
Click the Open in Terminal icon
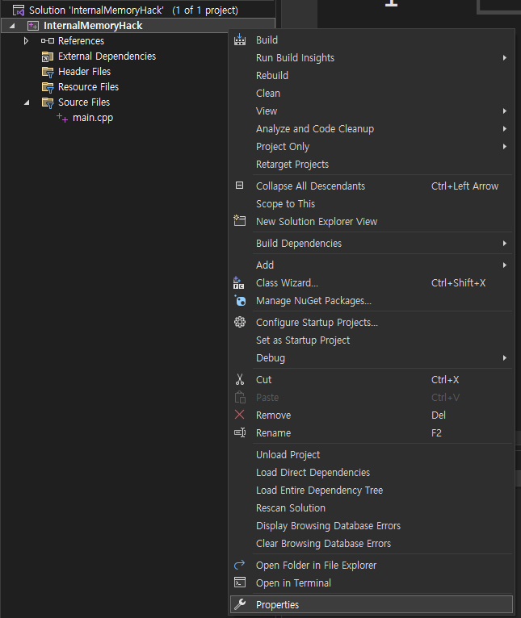pyautogui.click(x=239, y=583)
